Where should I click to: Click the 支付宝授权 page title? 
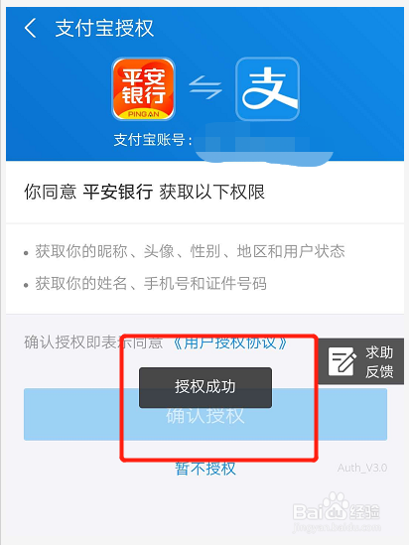click(104, 28)
